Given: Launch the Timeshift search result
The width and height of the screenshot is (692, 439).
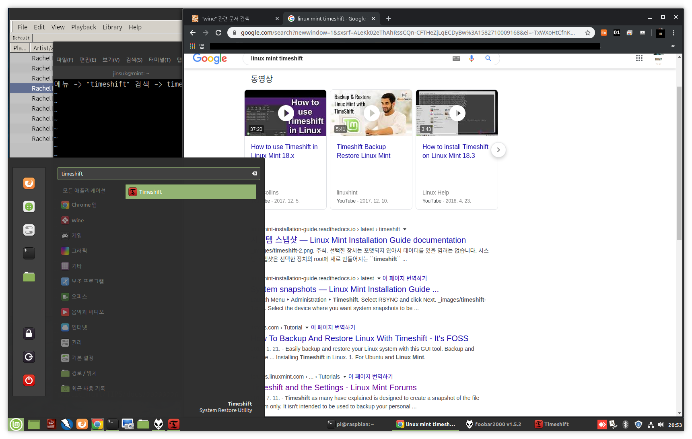Looking at the screenshot, I should (x=191, y=192).
